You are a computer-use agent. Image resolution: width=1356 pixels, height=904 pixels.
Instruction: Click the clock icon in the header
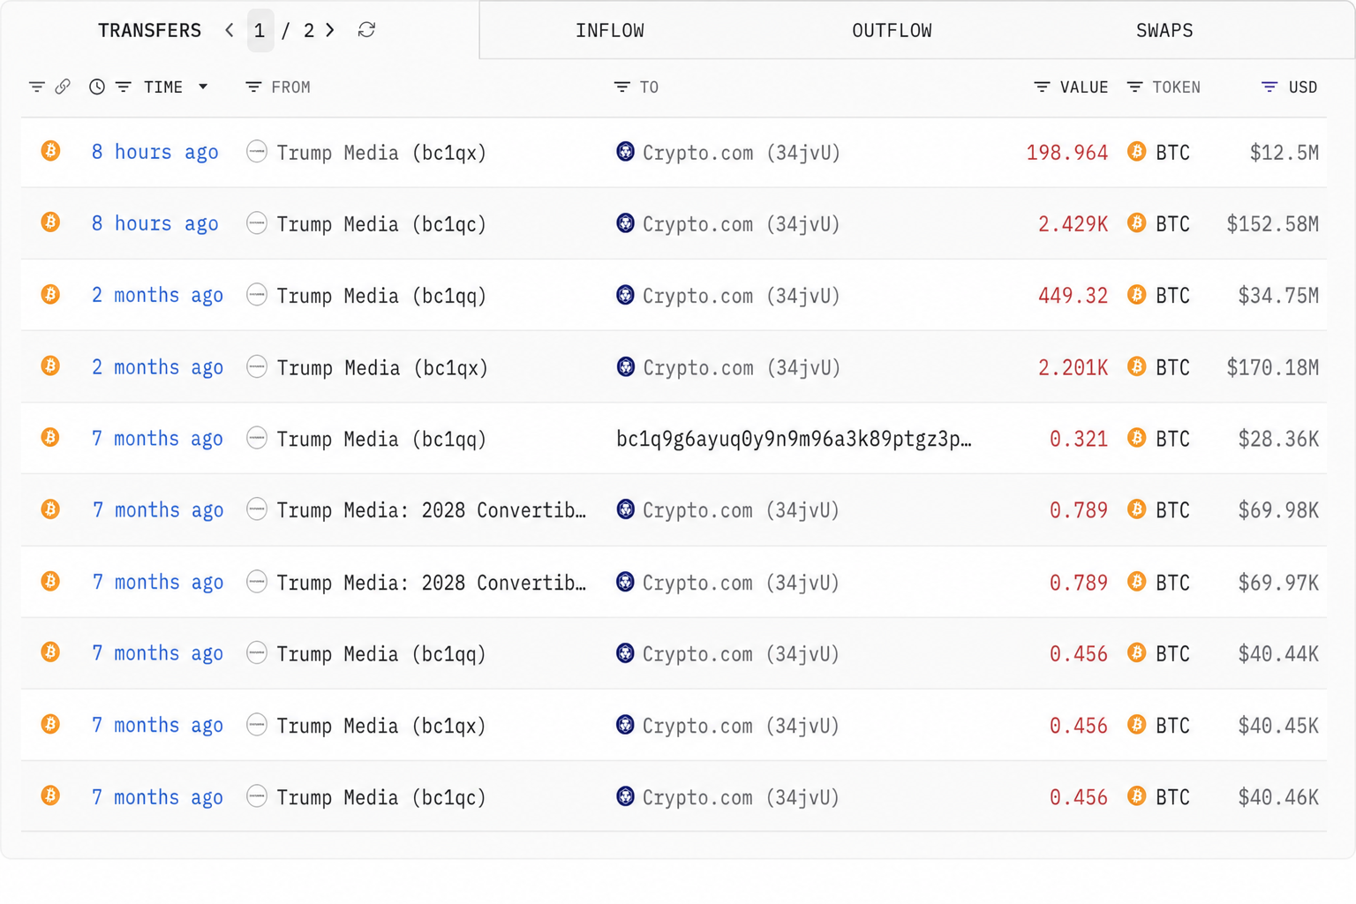point(97,87)
